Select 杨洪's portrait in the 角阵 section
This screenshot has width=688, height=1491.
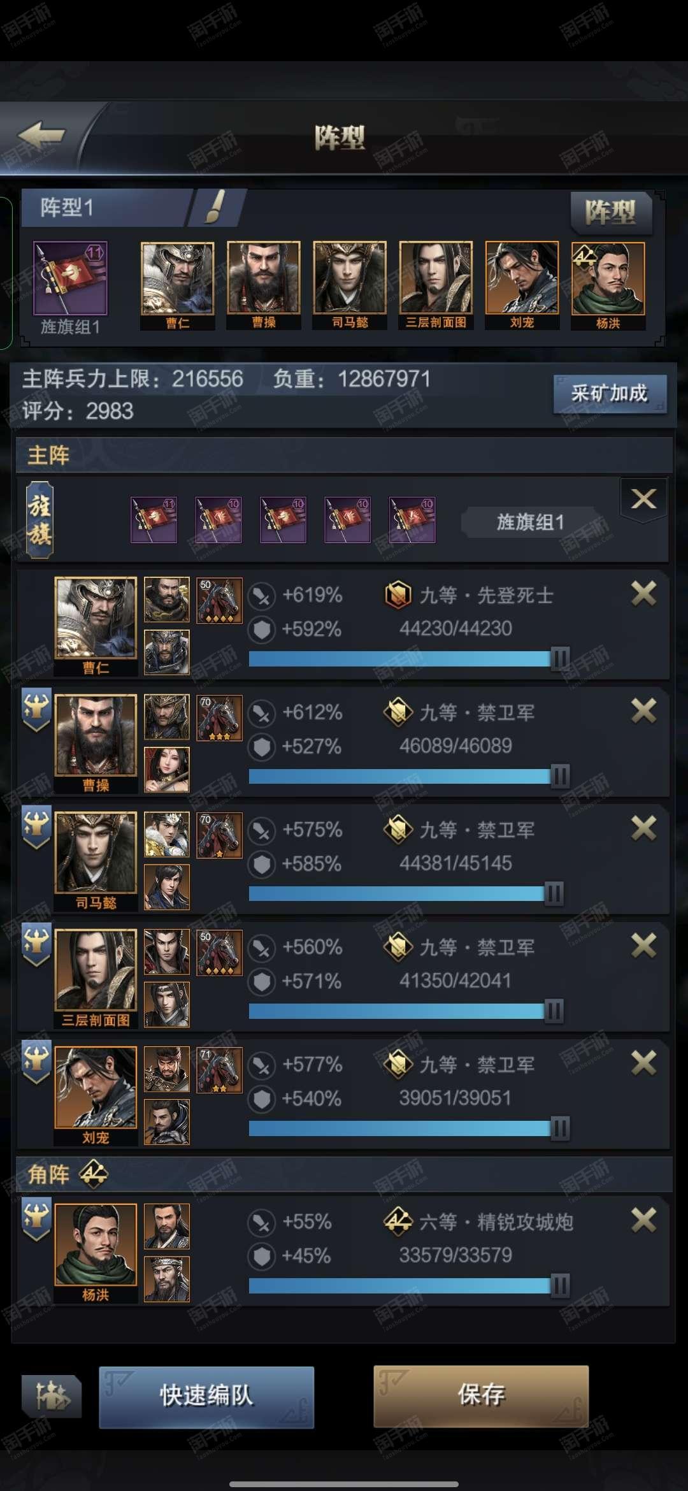coord(96,1245)
